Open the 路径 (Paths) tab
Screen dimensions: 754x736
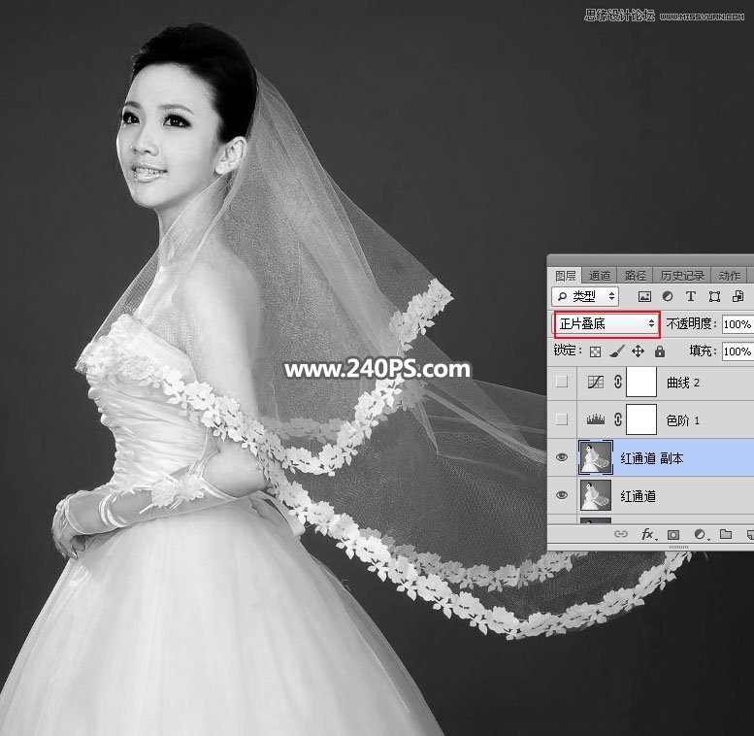635,276
